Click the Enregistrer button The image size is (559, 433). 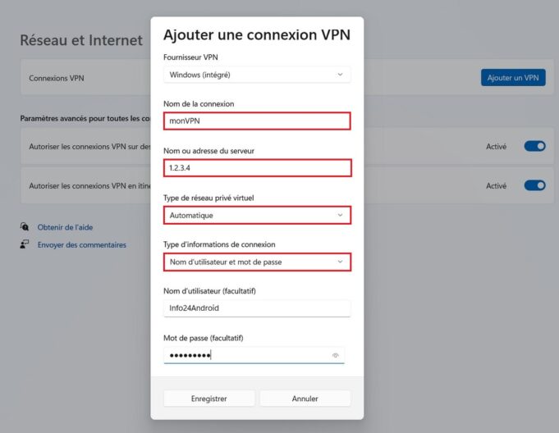pos(208,399)
